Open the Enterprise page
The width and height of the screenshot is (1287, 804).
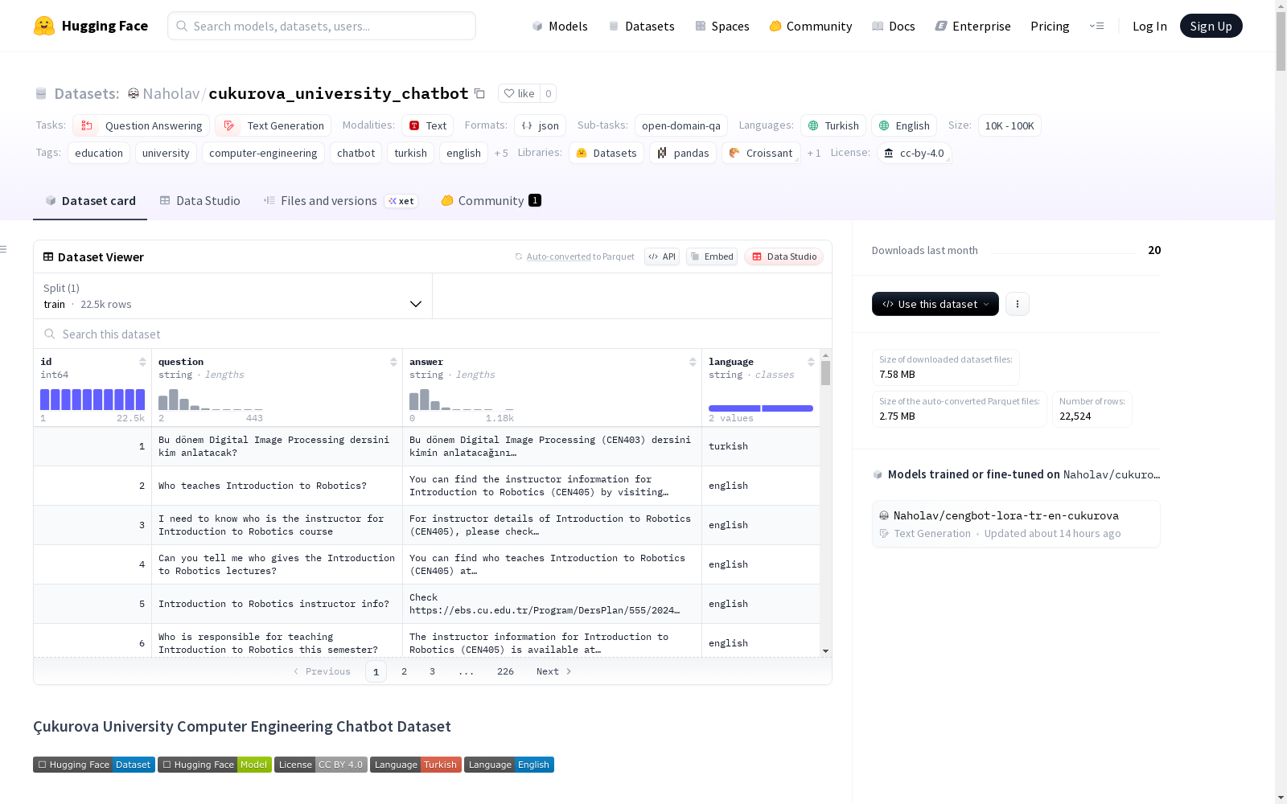(x=973, y=26)
